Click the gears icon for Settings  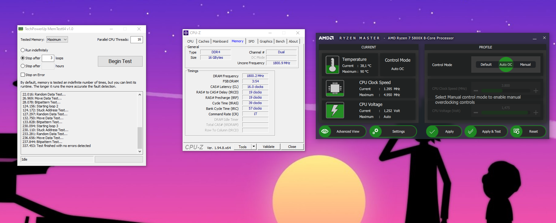pyautogui.click(x=376, y=131)
